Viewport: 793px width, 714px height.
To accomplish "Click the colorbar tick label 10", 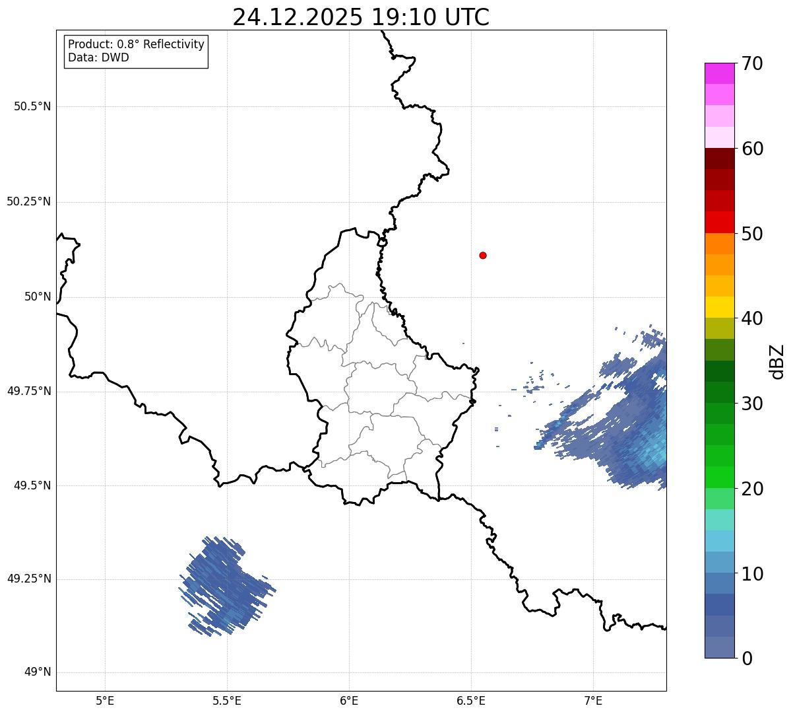I will coord(752,574).
